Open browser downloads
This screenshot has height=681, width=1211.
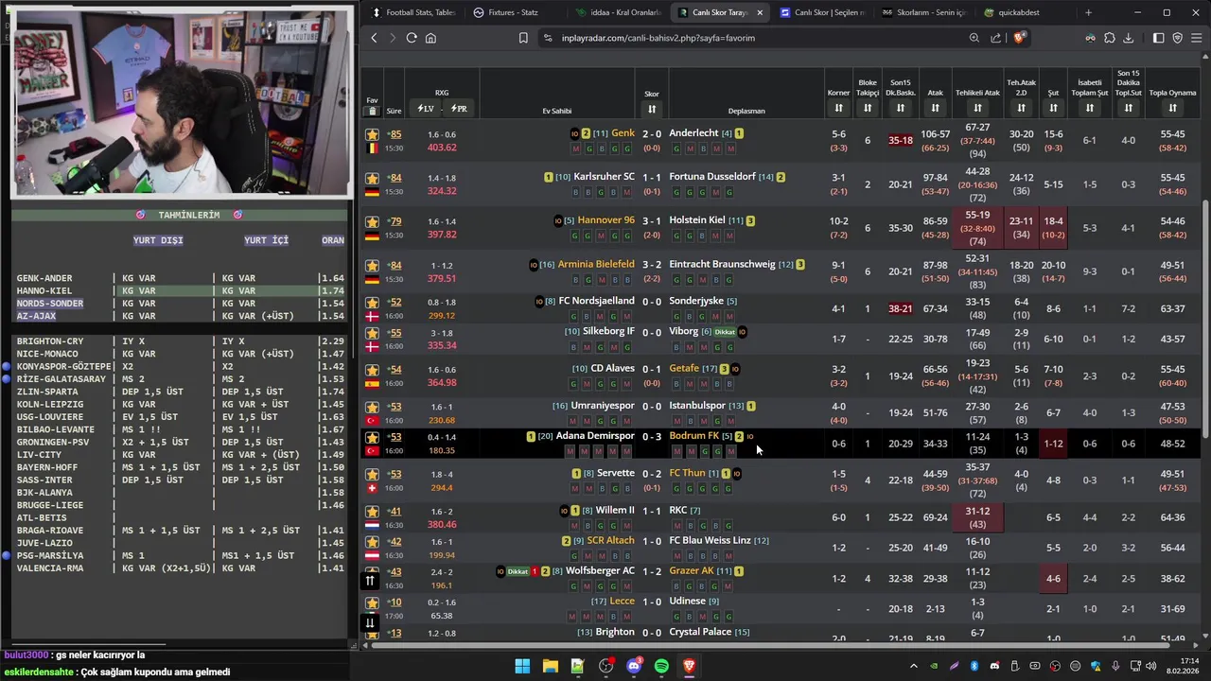click(x=1129, y=38)
